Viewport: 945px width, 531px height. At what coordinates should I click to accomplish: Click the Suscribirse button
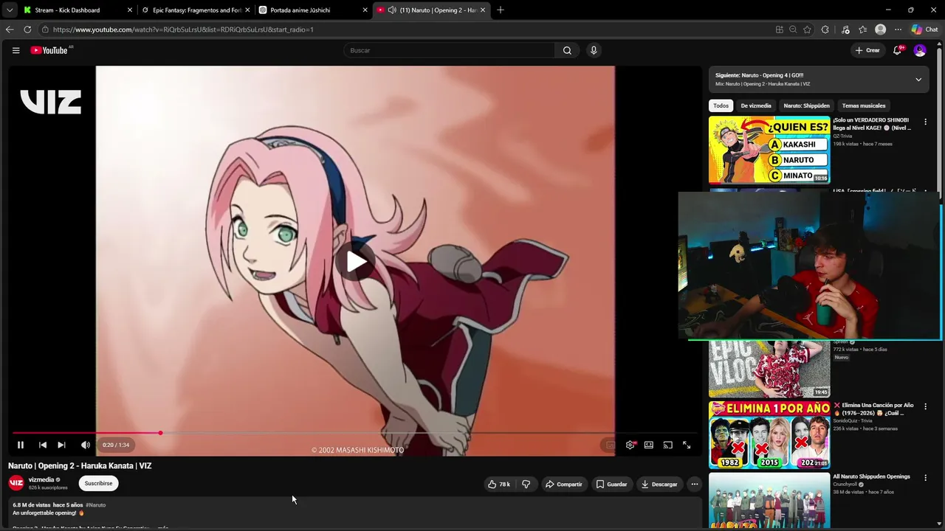click(x=98, y=483)
